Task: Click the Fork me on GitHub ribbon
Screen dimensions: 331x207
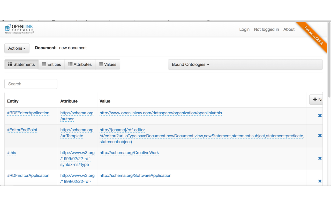Action: pos(313,36)
